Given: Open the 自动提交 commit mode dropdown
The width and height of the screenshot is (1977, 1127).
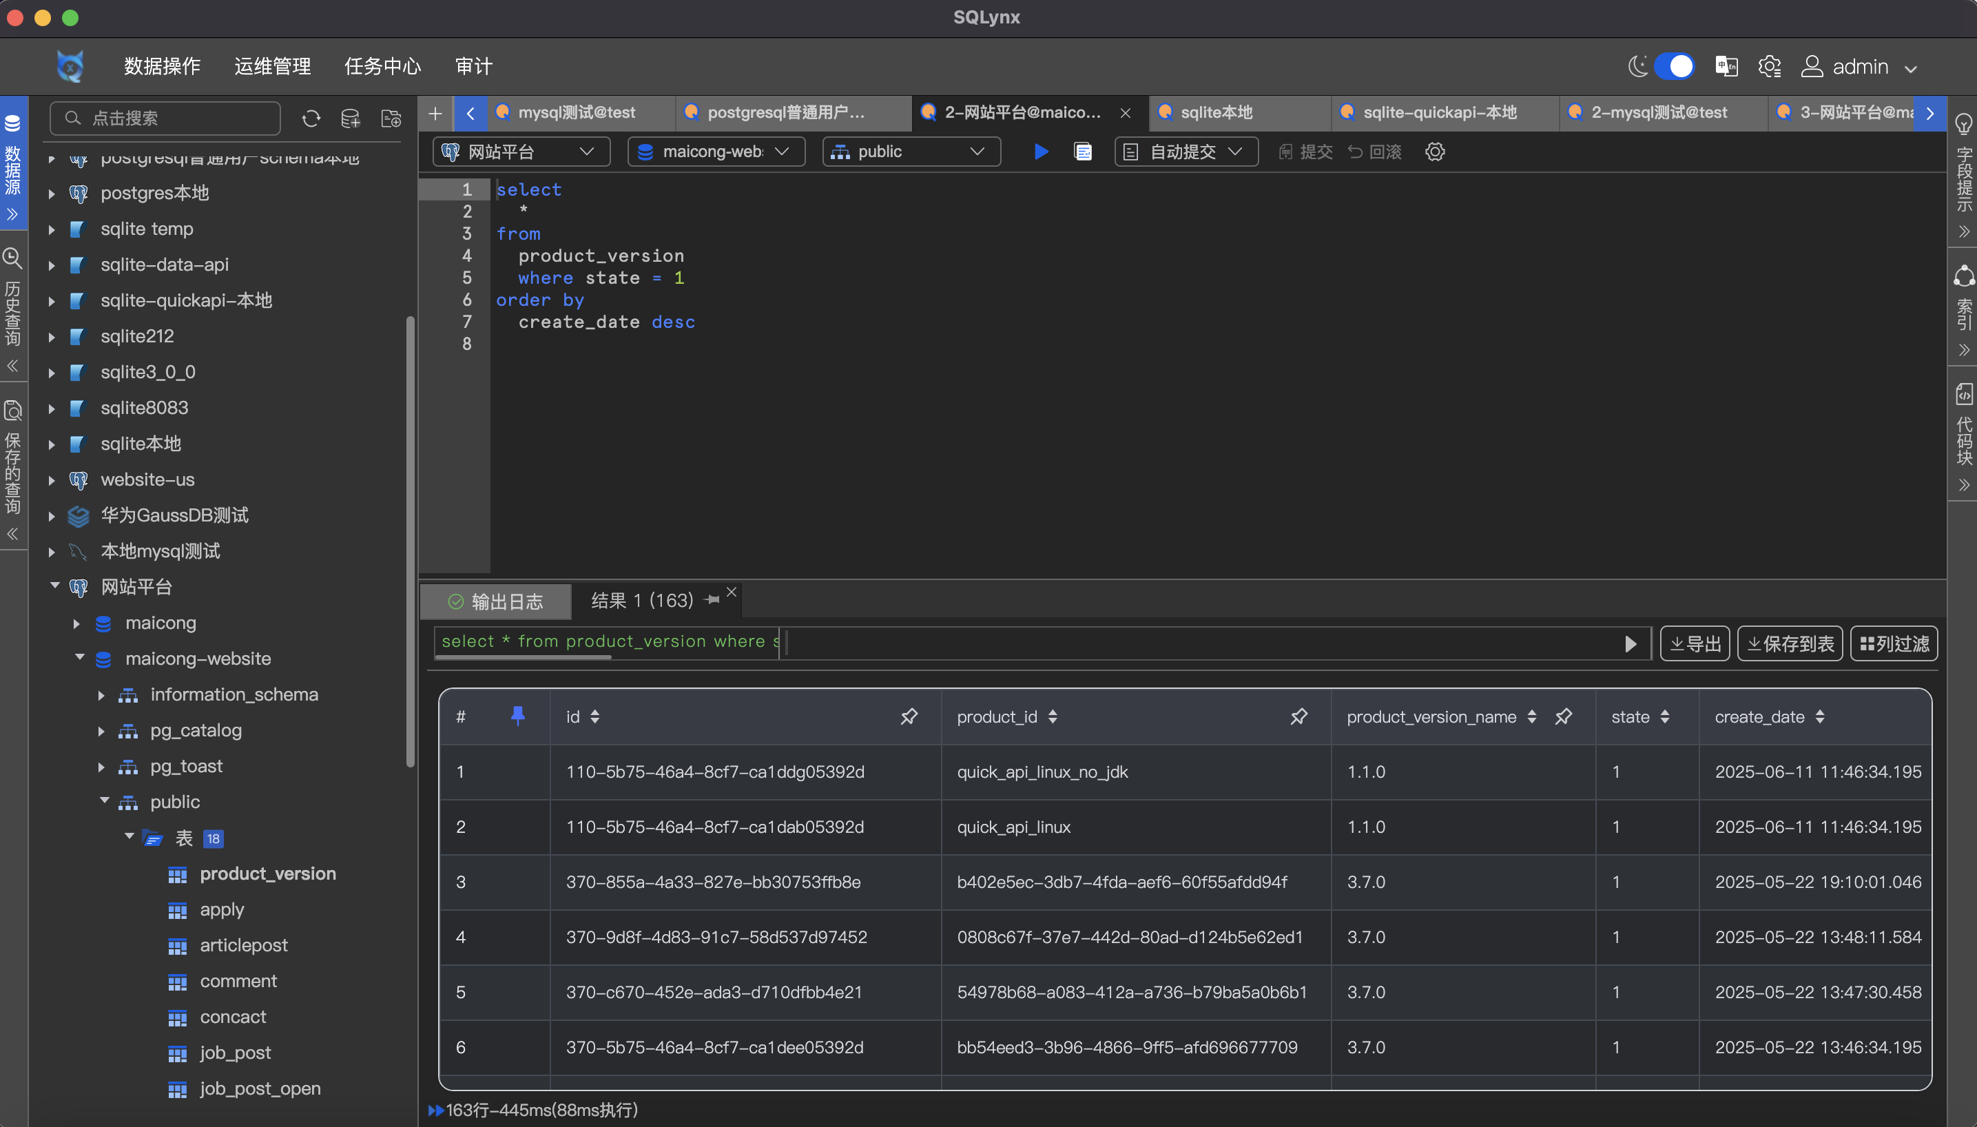Looking at the screenshot, I should [x=1186, y=152].
